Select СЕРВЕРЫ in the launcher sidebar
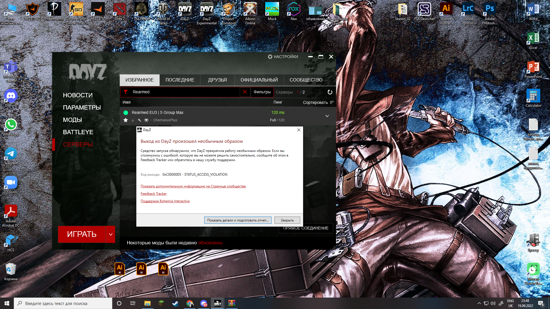550x309 pixels. (x=78, y=144)
